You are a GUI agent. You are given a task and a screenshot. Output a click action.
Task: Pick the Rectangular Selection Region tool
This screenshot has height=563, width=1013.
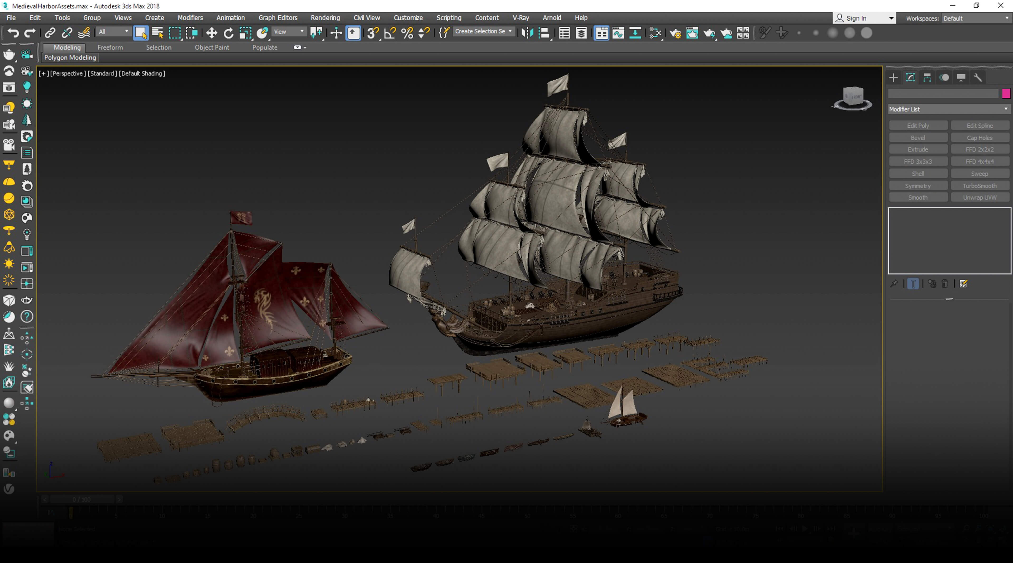(175, 33)
